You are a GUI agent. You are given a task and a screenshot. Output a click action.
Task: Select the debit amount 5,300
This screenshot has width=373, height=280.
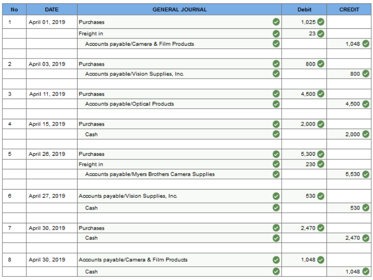tap(308, 154)
